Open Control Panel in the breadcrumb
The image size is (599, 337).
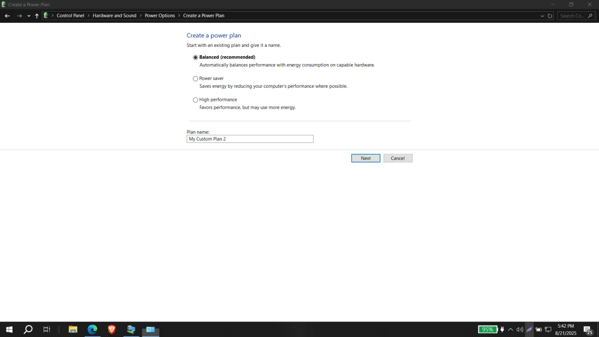(x=71, y=15)
